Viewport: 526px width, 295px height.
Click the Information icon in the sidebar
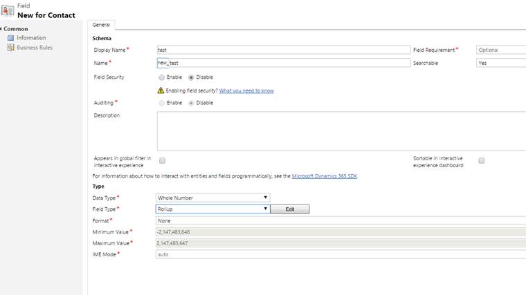click(x=10, y=38)
